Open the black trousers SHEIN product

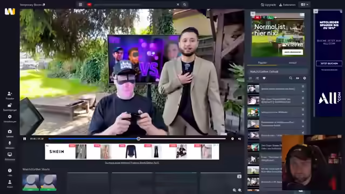pos(156,152)
